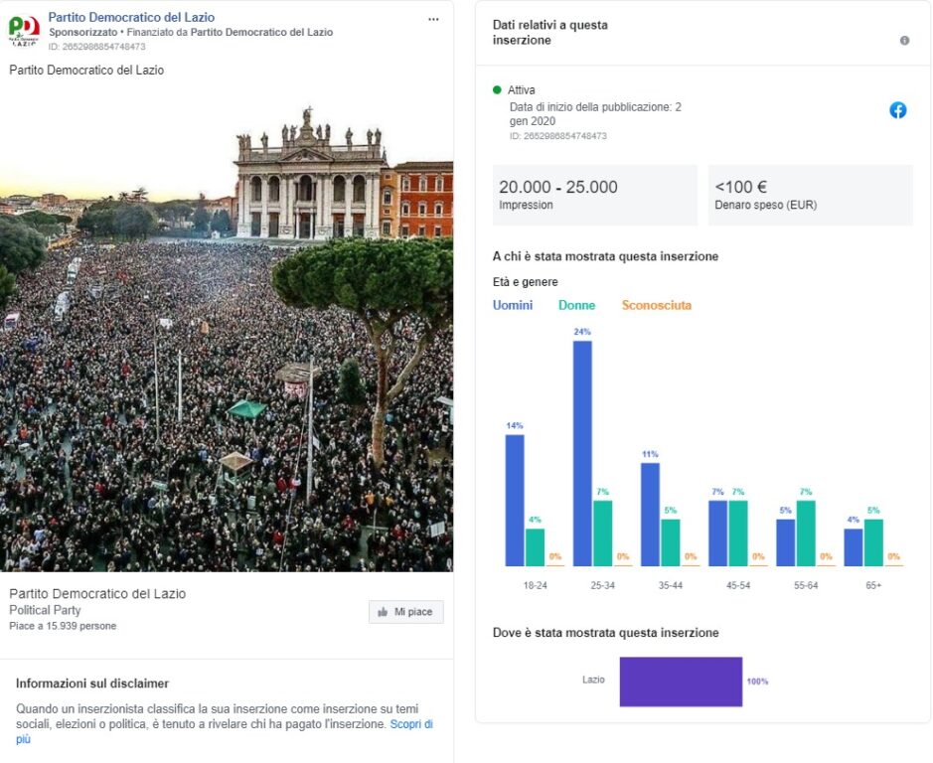933x763 pixels.
Task: Click thumbs-up icon in Mi piace button
Action: (x=383, y=612)
